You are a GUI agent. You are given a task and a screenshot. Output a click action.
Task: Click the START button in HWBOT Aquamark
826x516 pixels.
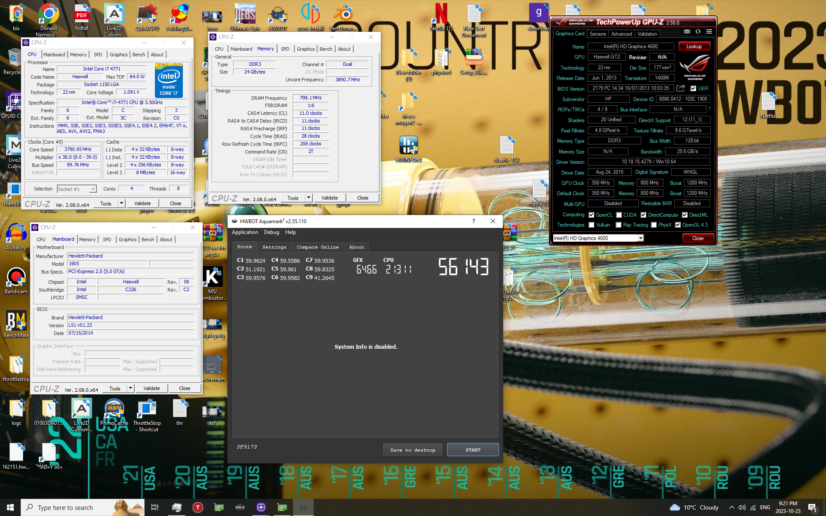[x=473, y=450]
